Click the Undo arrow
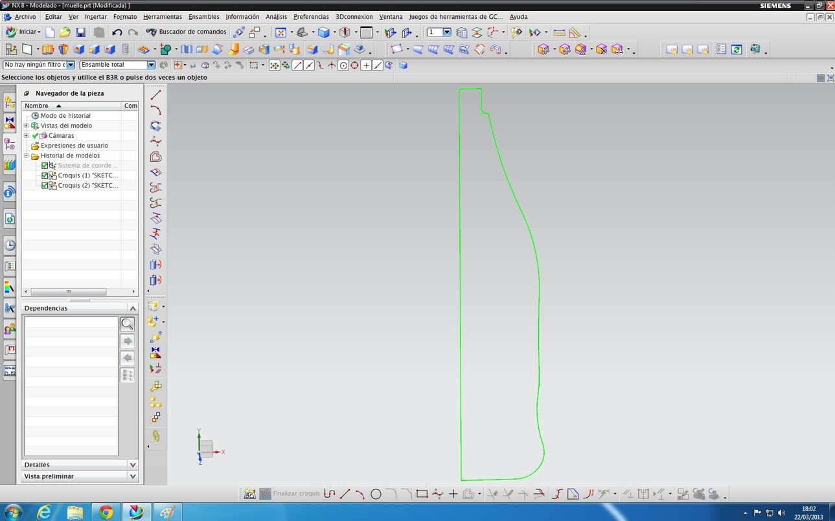 pos(117,32)
